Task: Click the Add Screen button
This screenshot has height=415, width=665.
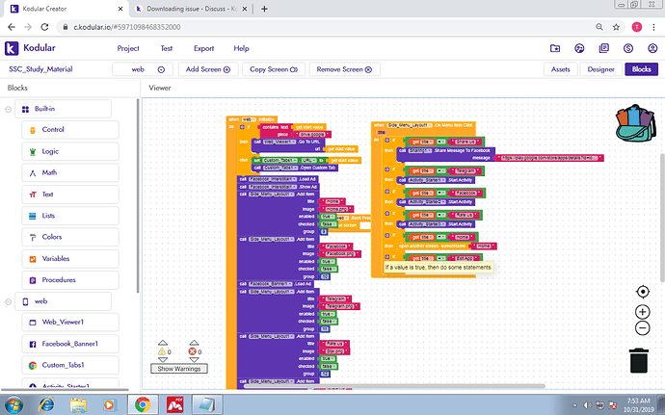Action: click(x=208, y=69)
